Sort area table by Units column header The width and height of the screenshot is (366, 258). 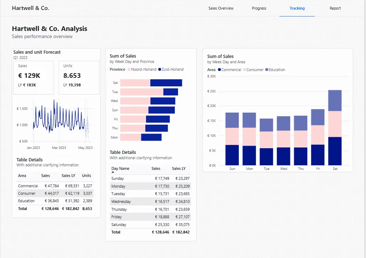point(86,176)
